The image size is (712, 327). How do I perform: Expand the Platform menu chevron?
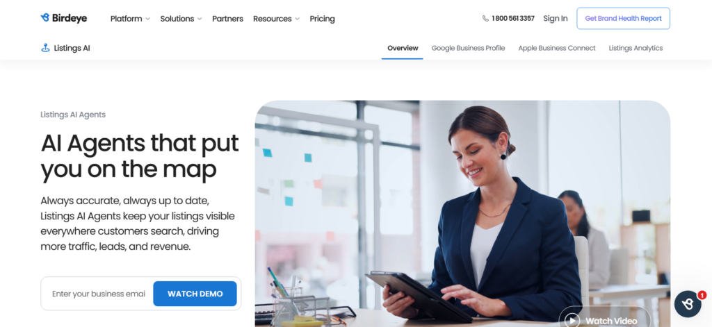[x=147, y=19]
